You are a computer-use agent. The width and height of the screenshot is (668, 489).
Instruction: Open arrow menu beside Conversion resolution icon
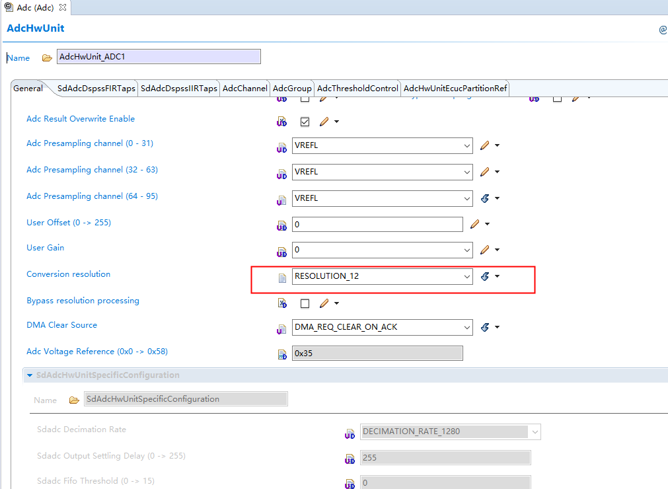tap(497, 276)
